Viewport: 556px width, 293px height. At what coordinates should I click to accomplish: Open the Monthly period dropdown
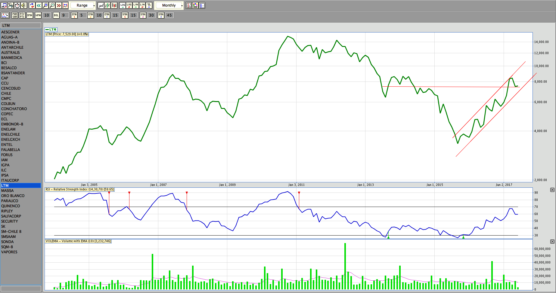tap(169, 5)
